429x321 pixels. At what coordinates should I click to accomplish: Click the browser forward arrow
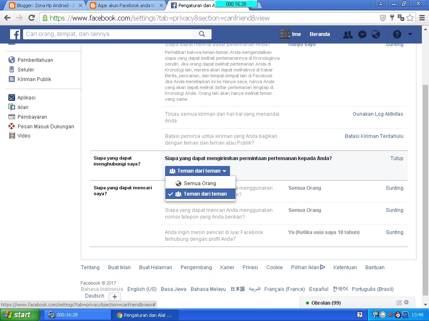tap(19, 18)
